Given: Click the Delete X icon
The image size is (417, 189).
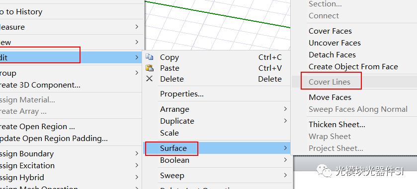Looking at the screenshot, I should [x=150, y=79].
